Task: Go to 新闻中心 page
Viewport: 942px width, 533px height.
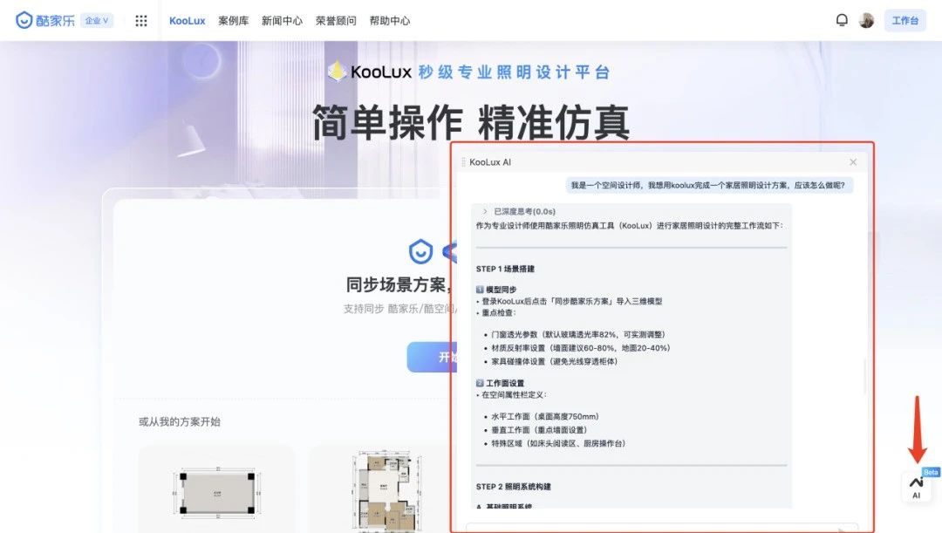Action: 282,21
